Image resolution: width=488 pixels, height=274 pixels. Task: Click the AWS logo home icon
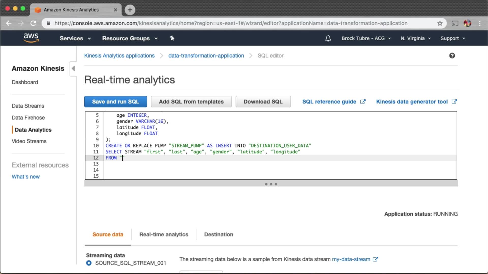31,38
